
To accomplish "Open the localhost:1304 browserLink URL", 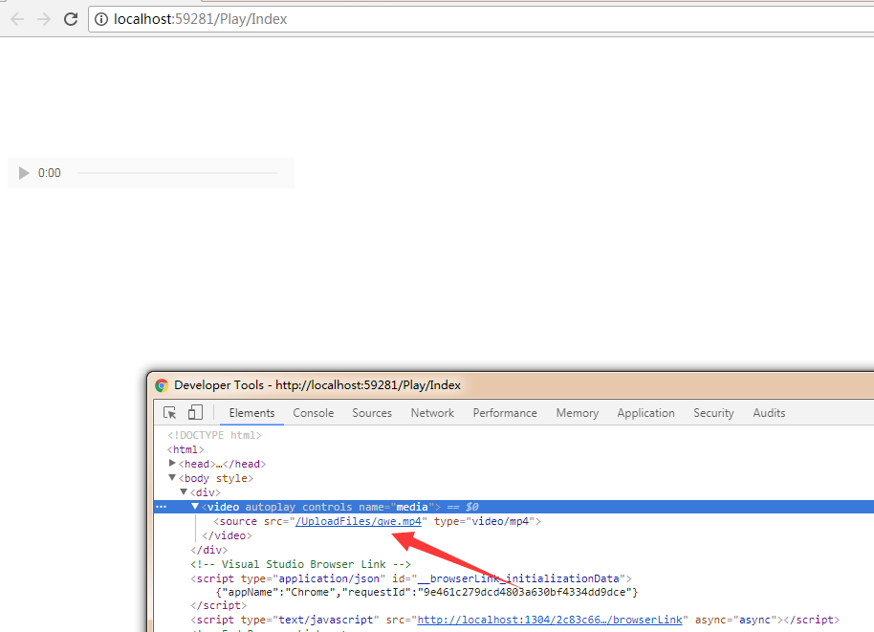I will pyautogui.click(x=550, y=621).
